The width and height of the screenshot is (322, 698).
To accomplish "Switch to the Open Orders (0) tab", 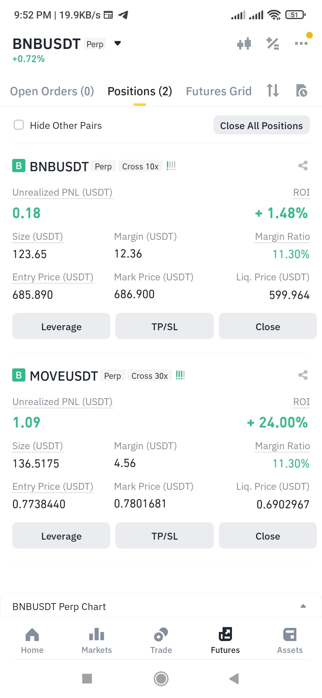I will pyautogui.click(x=52, y=91).
